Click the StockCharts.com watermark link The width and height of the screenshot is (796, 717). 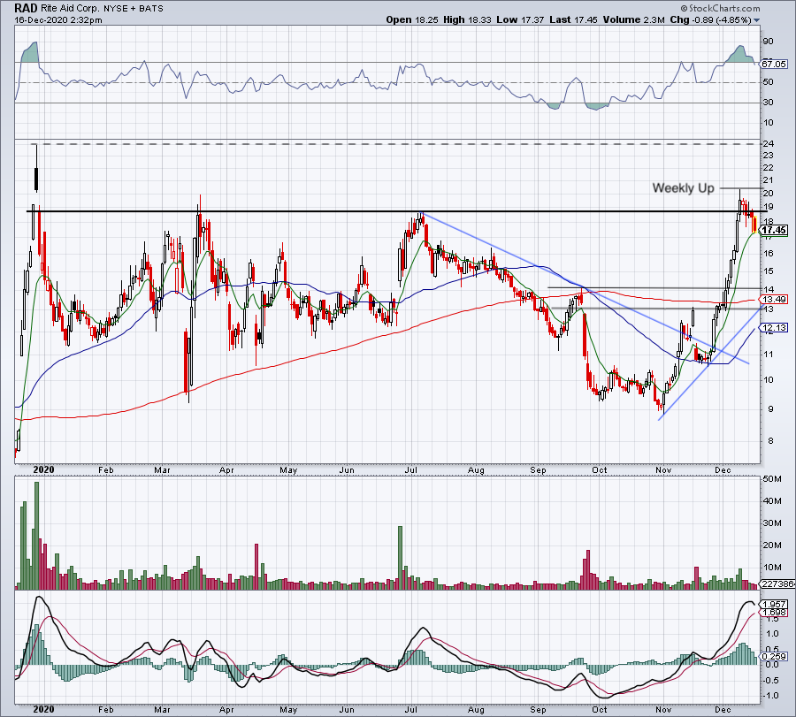coord(720,8)
